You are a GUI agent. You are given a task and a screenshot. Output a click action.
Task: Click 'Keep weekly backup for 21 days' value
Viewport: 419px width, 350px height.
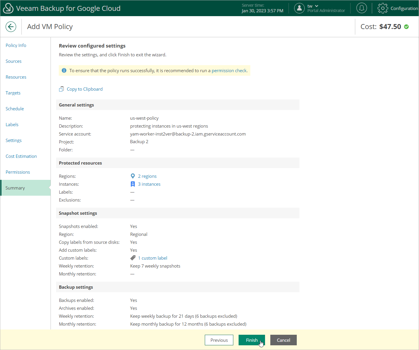click(x=184, y=316)
